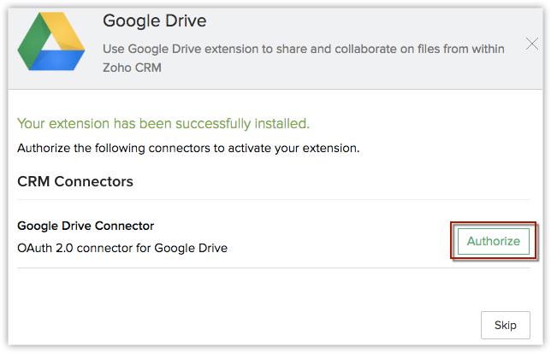Click the green successfully installed message
551x353 pixels.
tap(163, 123)
